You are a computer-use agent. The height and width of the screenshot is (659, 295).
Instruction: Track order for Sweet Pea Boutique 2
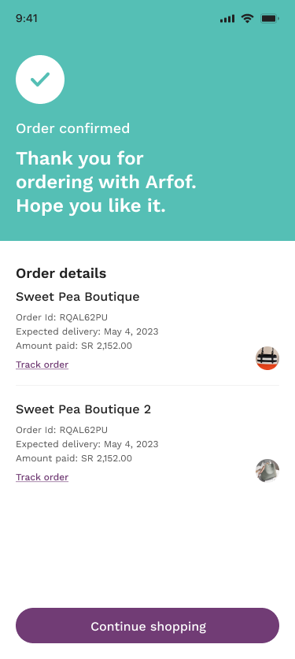point(42,477)
